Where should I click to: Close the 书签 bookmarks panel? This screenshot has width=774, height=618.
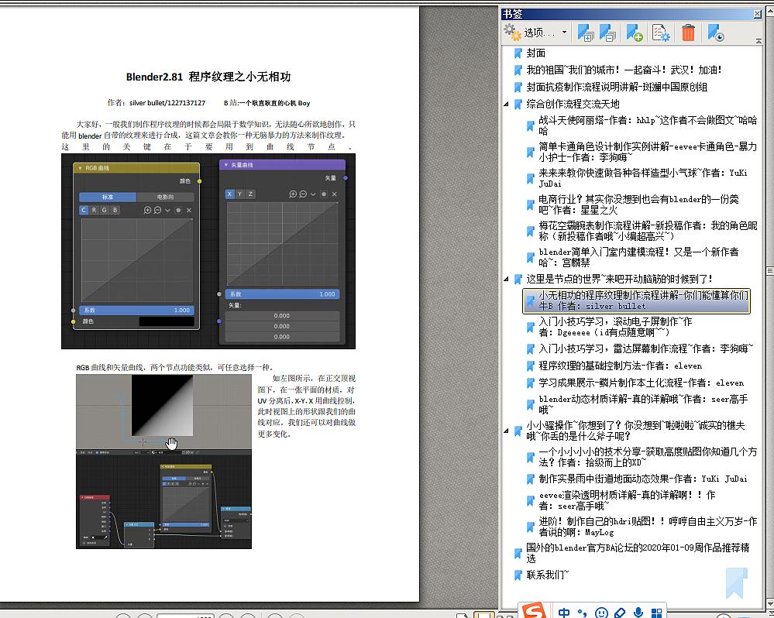tap(757, 14)
